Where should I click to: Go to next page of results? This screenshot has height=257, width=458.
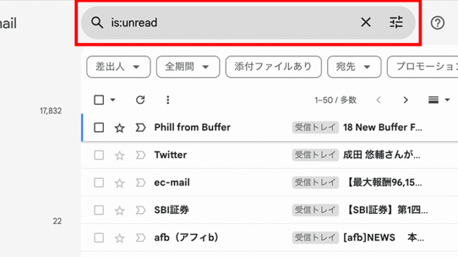[x=406, y=100]
